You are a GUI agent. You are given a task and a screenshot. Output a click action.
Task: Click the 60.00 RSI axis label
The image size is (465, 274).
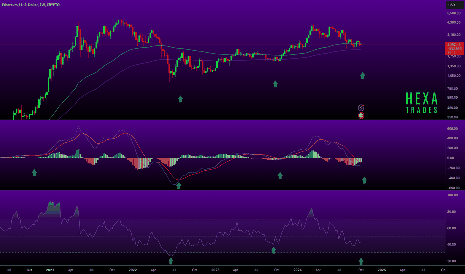click(451, 228)
